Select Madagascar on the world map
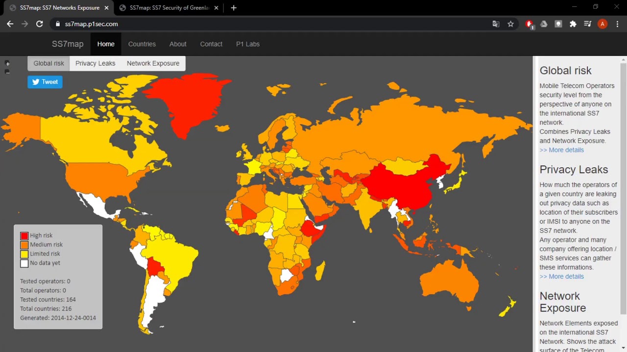This screenshot has width=627, height=352. coord(320,270)
